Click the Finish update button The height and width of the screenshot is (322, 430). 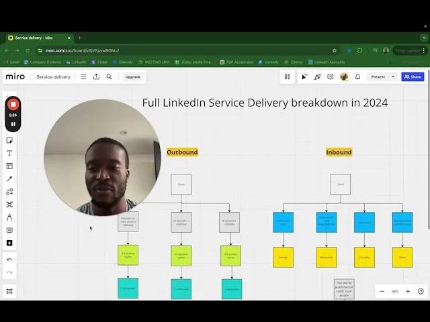coord(410,51)
